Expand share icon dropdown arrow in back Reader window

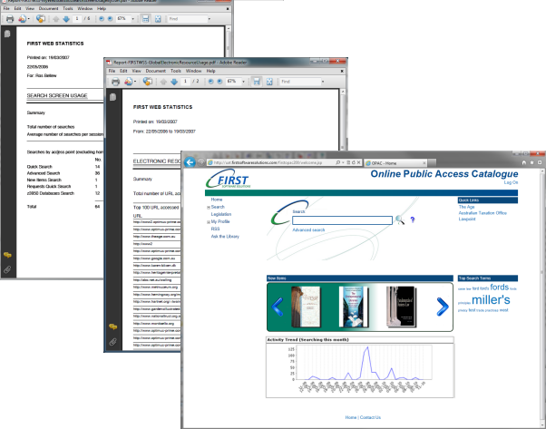[28, 19]
